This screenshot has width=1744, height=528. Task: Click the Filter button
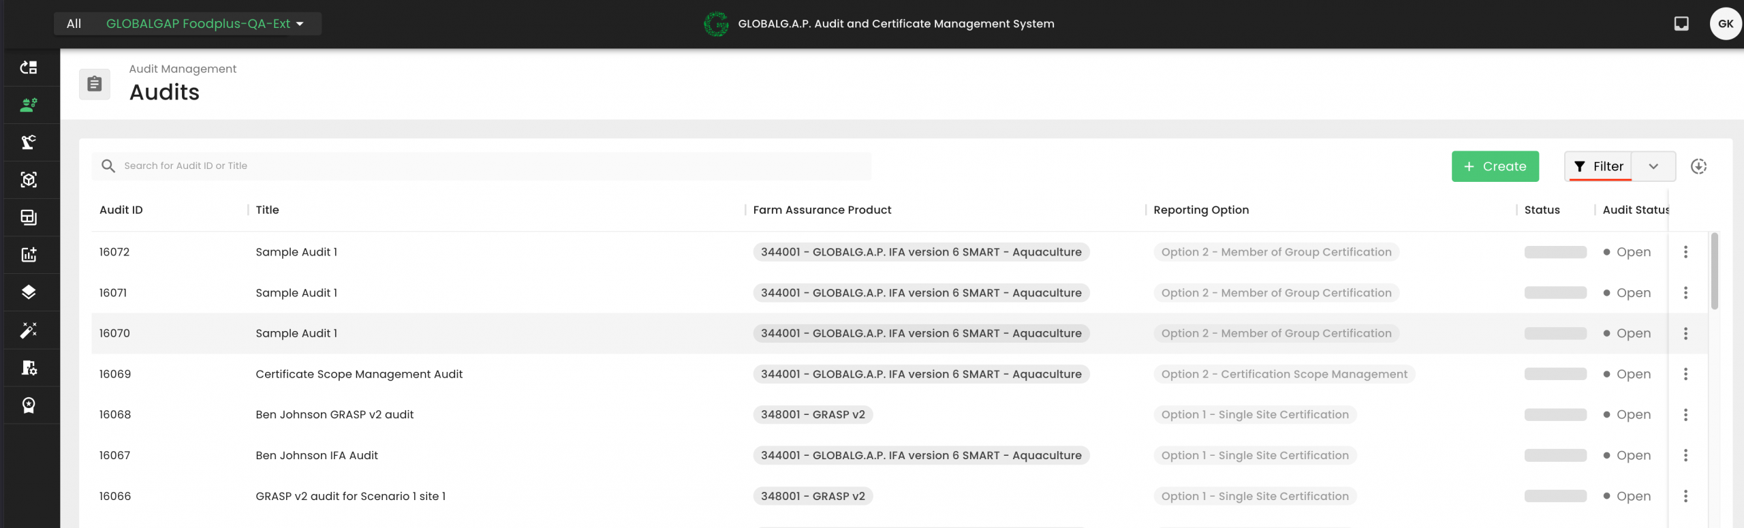[1598, 166]
